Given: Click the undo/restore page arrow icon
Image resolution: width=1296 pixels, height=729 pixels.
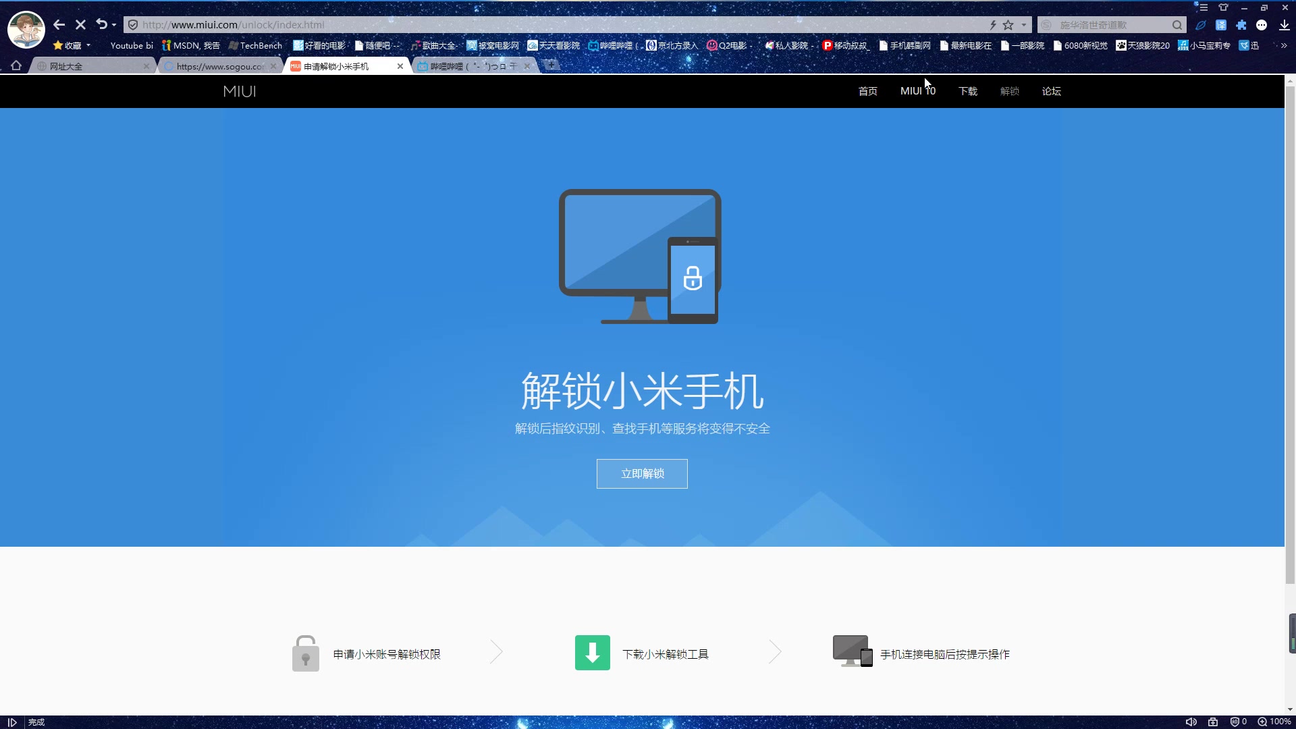Looking at the screenshot, I should pyautogui.click(x=101, y=24).
